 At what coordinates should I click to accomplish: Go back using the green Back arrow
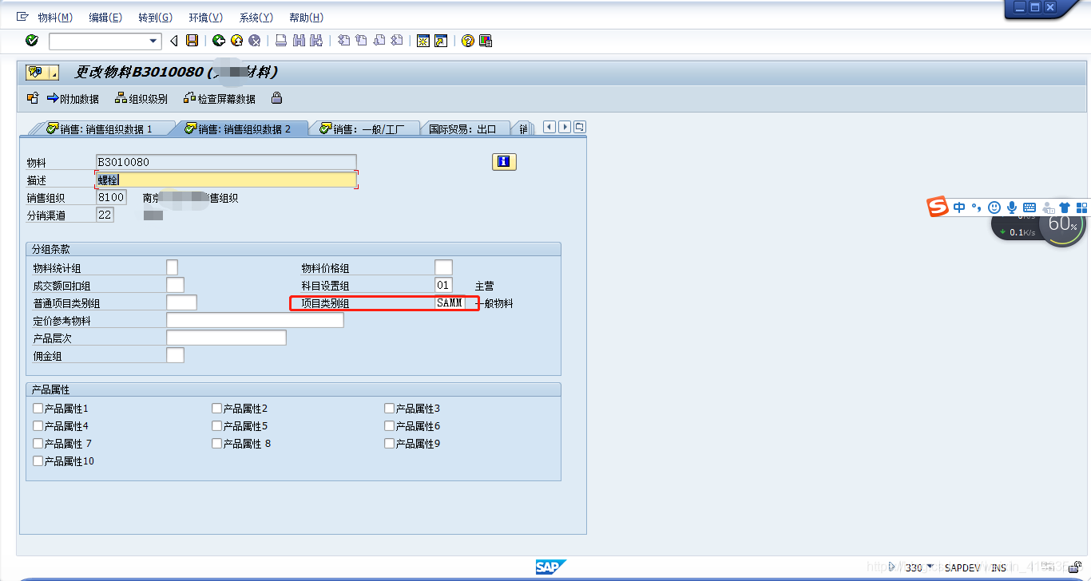(x=218, y=41)
